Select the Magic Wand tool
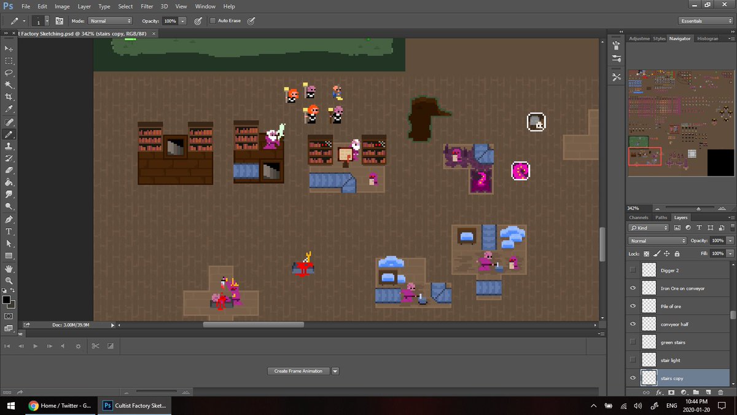 pyautogui.click(x=9, y=85)
